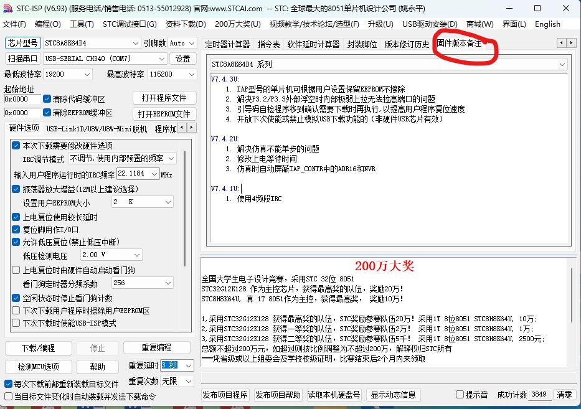Uncheck 本次下载需要修改硬件选项

tap(16, 146)
